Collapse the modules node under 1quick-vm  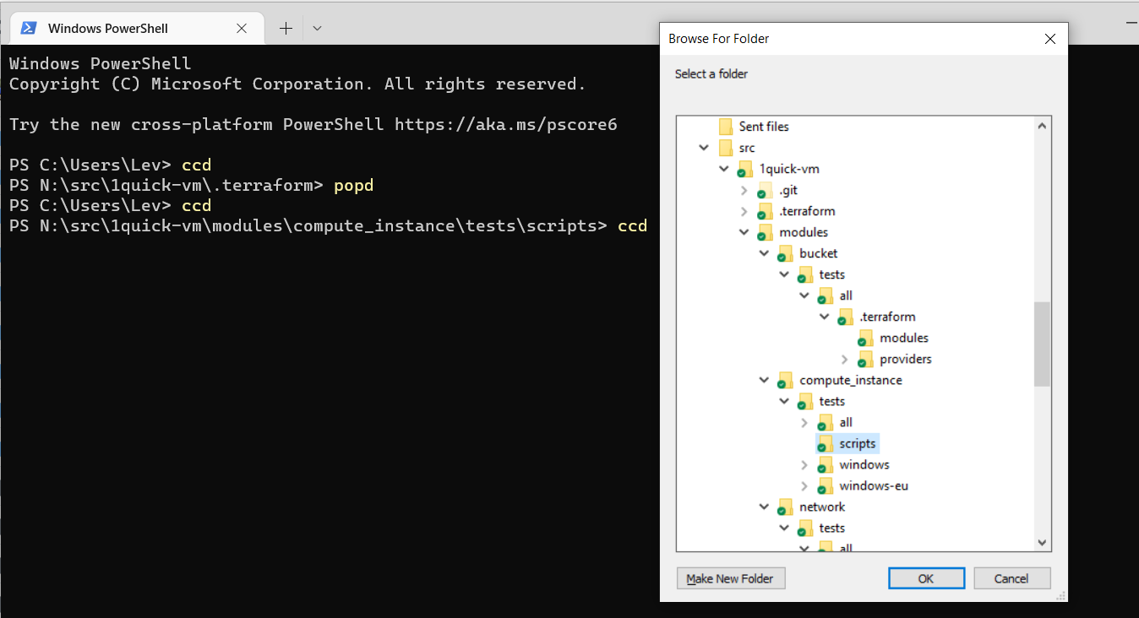[x=744, y=232]
